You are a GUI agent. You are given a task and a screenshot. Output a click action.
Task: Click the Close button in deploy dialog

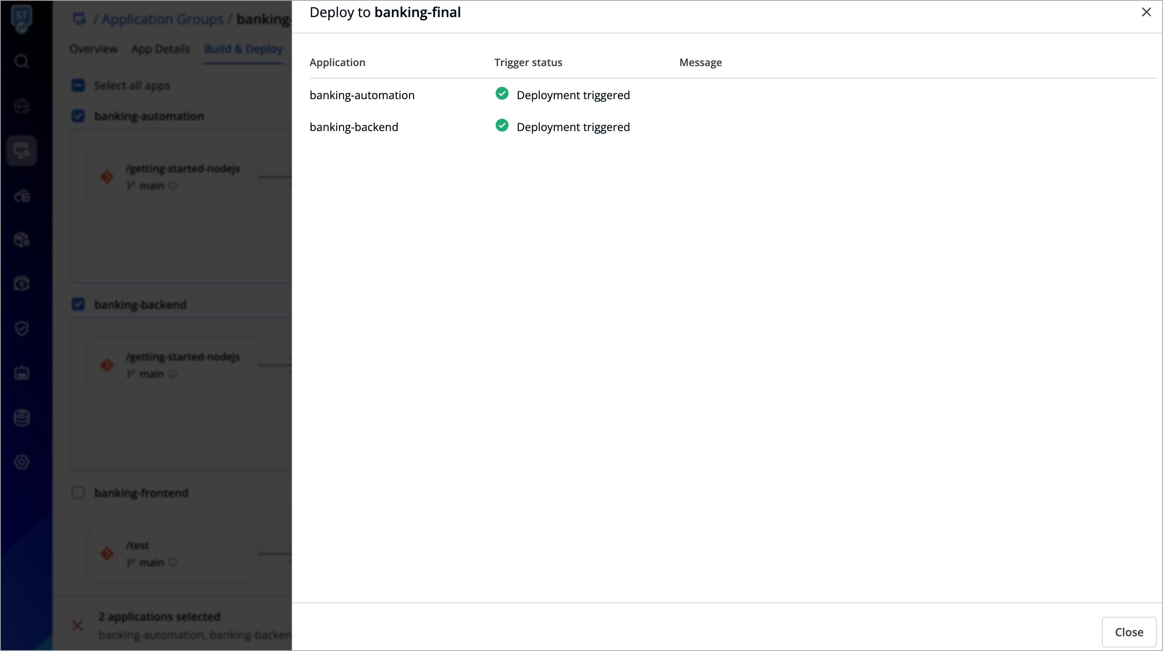click(1128, 632)
